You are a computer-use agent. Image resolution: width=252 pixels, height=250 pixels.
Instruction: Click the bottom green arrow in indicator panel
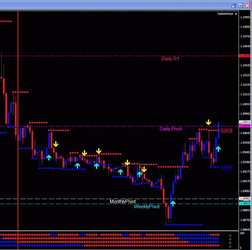point(230,247)
